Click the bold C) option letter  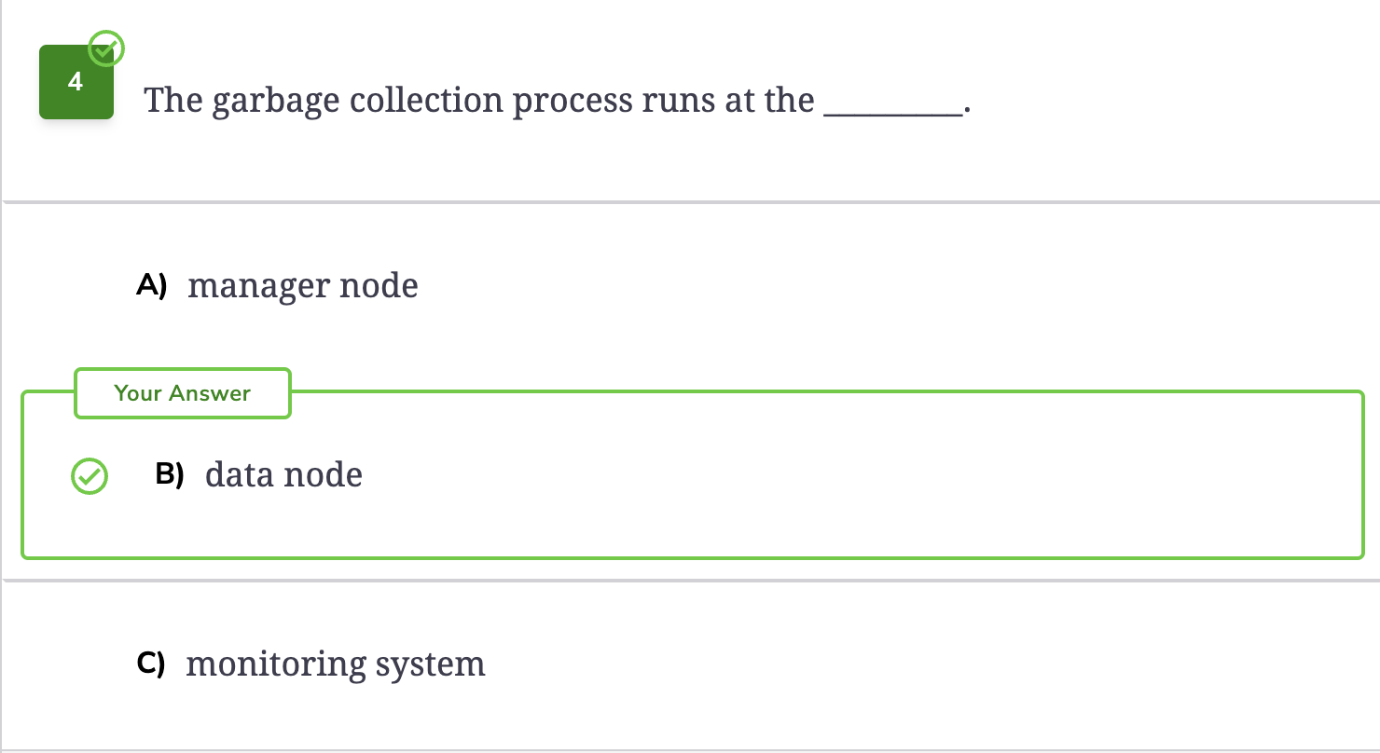[150, 664]
